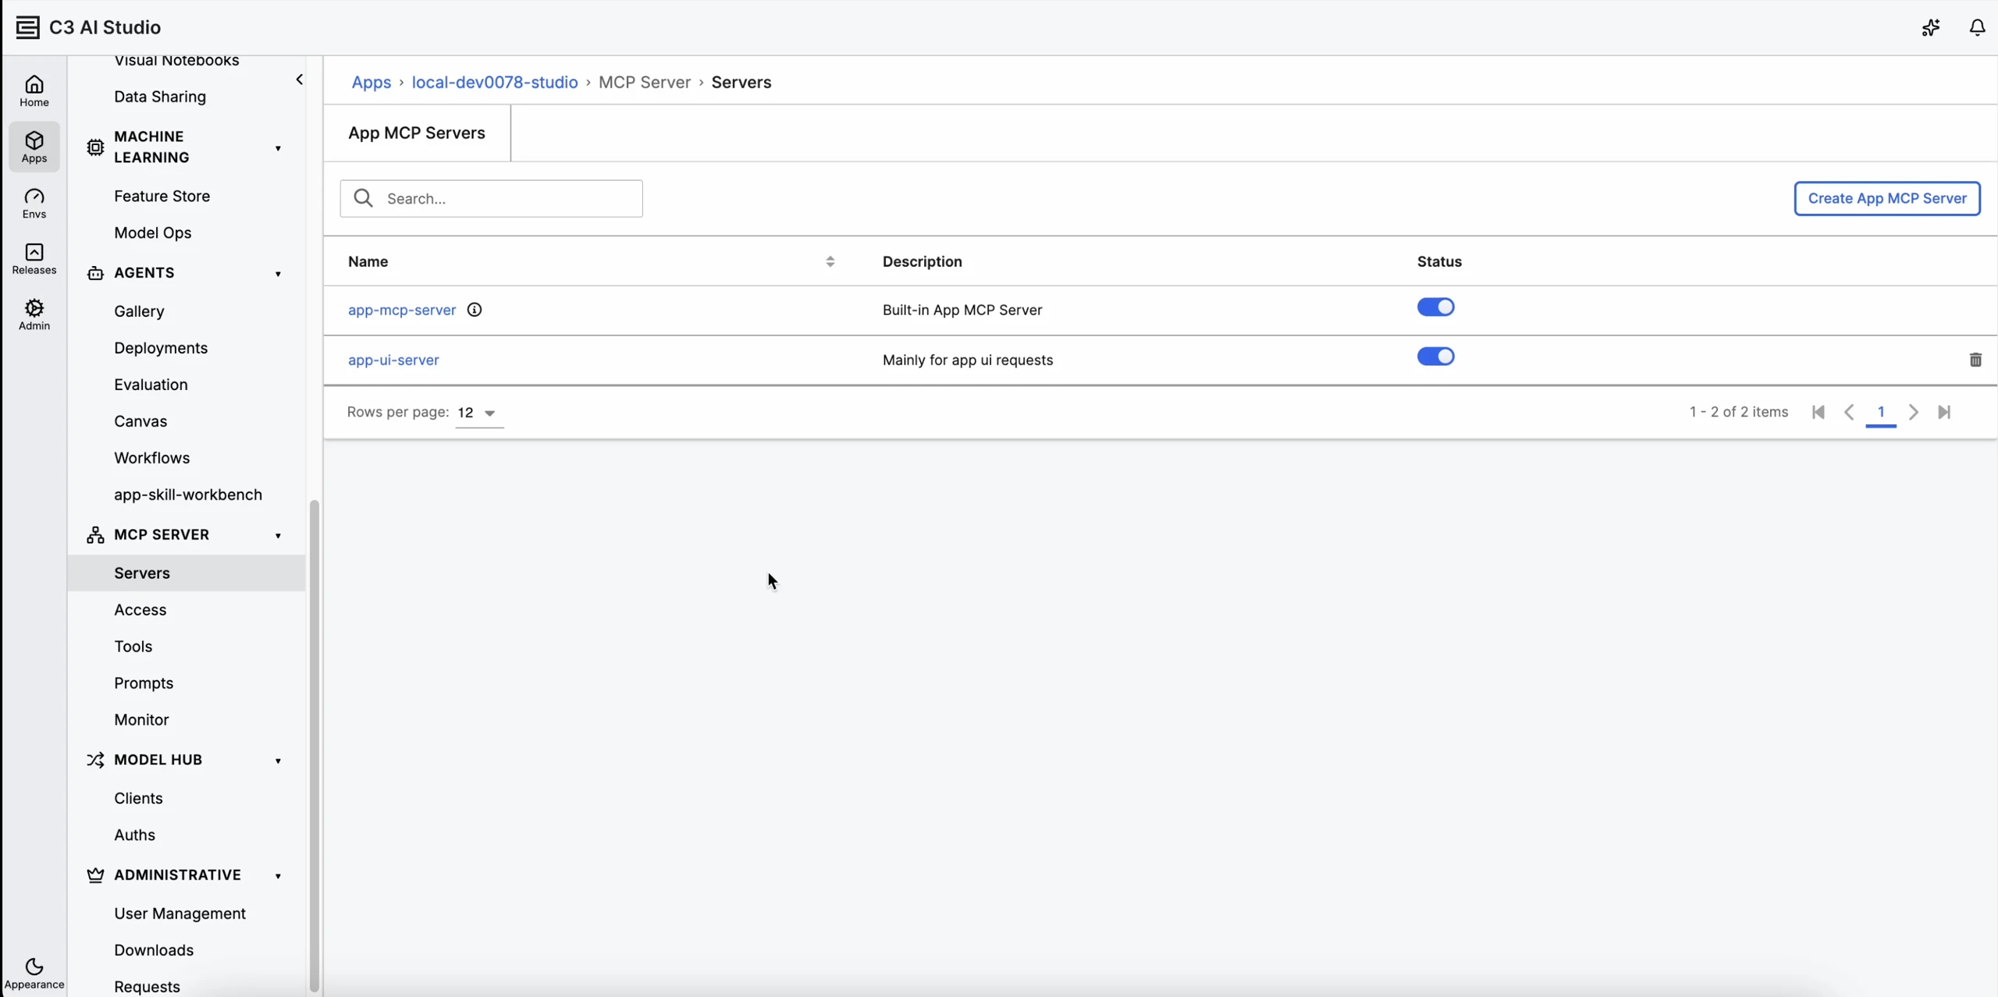Open notifications bell icon
This screenshot has height=997, width=1998.
click(x=1977, y=27)
